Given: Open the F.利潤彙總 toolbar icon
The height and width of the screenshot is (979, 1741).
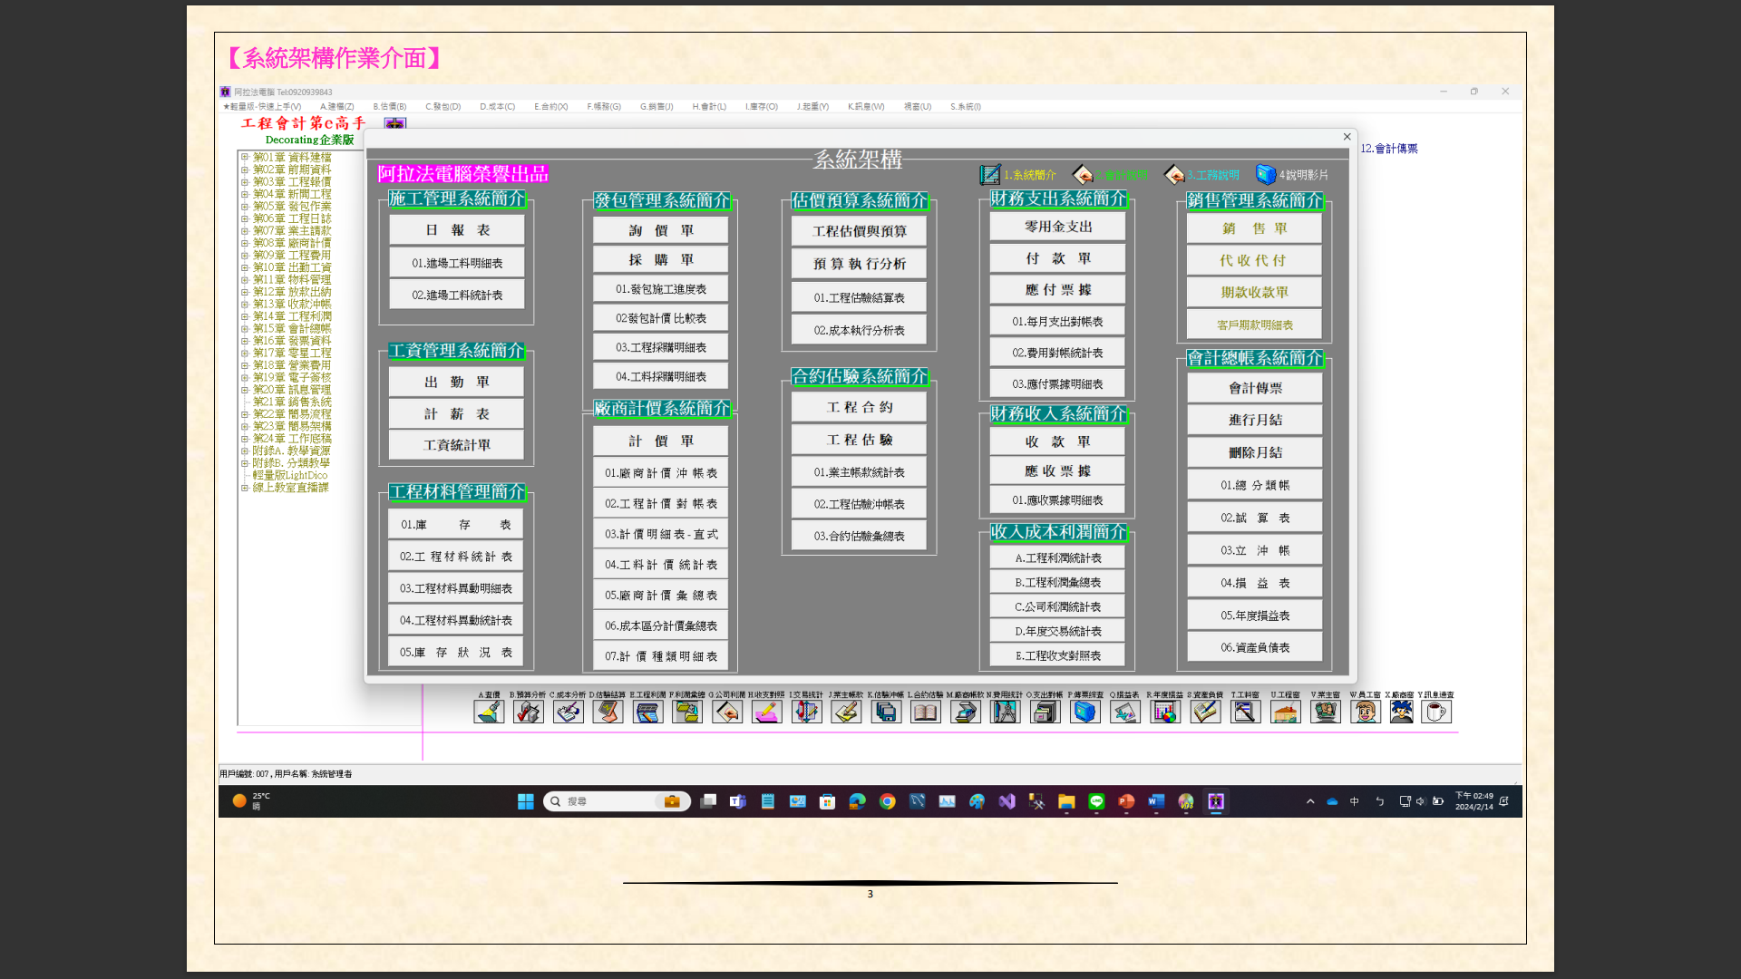Looking at the screenshot, I should pyautogui.click(x=687, y=712).
